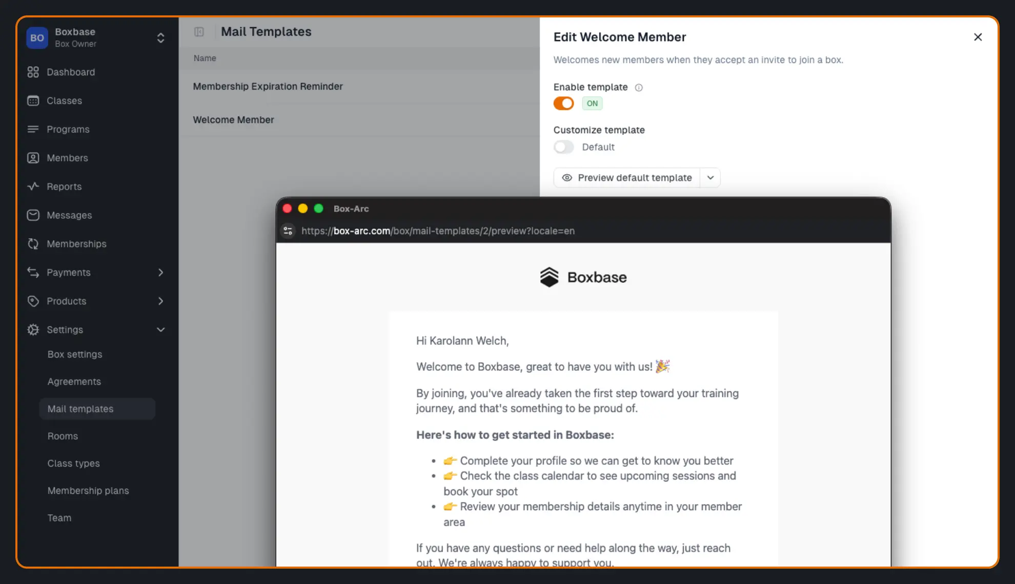Disable the Enable template toggle
This screenshot has width=1015, height=584.
(563, 103)
